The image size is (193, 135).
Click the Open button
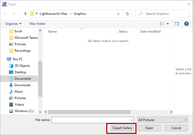click(149, 128)
